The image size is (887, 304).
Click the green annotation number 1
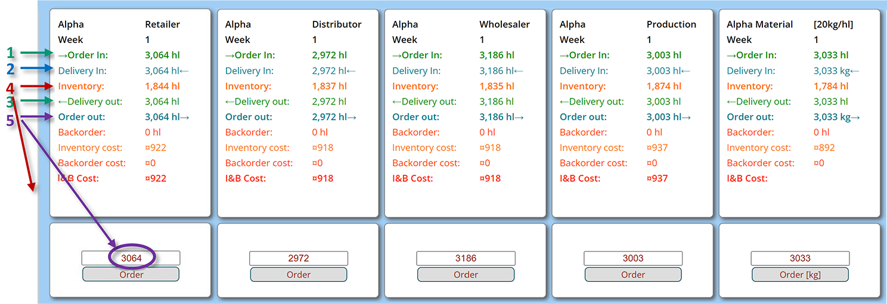click(10, 53)
